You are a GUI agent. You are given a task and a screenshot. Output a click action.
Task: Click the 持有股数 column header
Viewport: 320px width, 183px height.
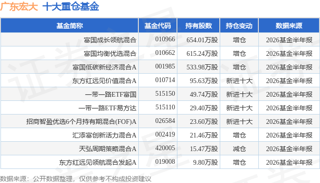[x=199, y=26]
